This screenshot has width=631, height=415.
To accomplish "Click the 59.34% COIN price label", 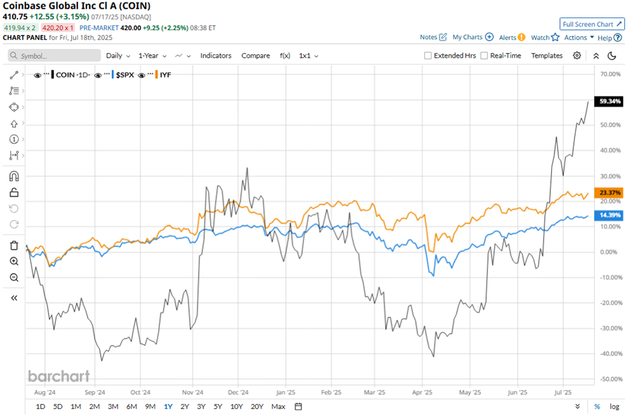I will (x=610, y=101).
